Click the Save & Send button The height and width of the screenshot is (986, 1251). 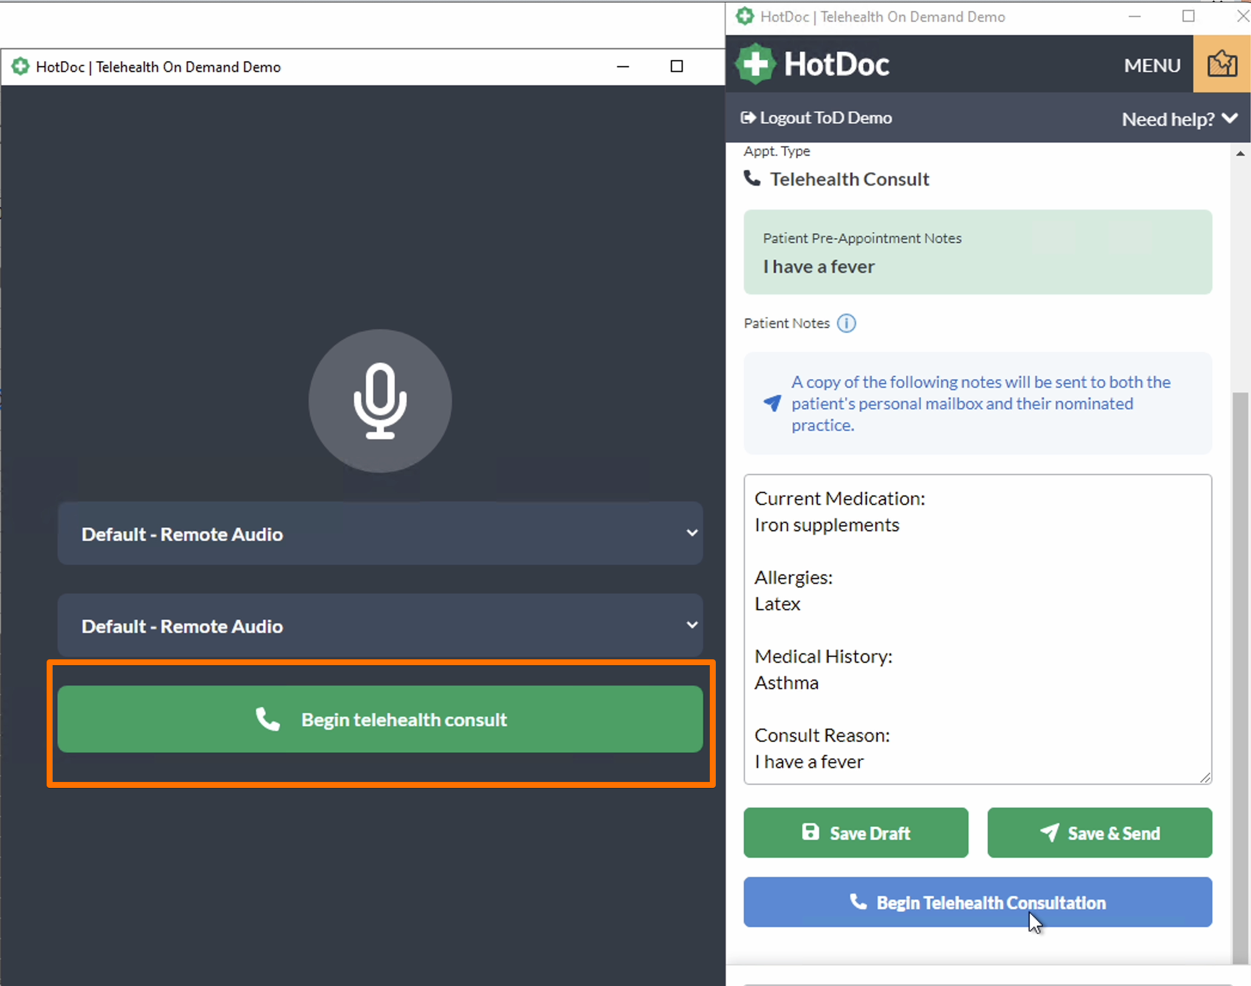1100,833
